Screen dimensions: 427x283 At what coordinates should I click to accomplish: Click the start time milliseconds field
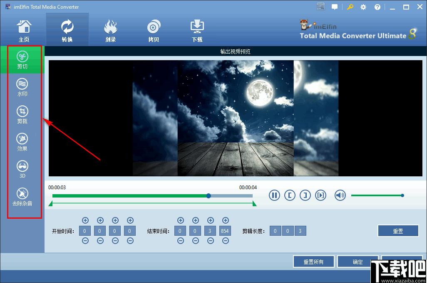point(129,231)
